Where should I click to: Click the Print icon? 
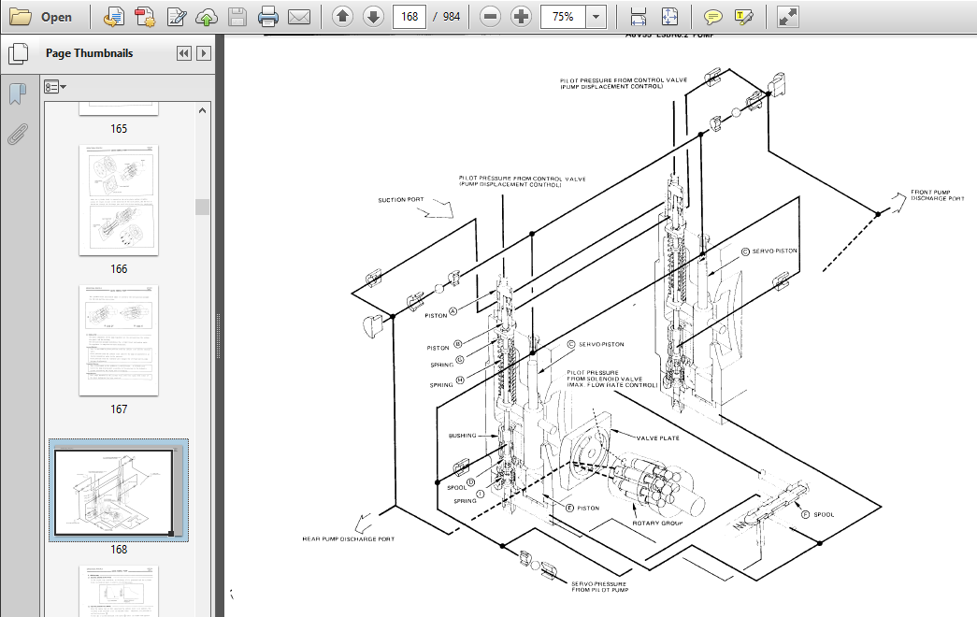click(268, 17)
